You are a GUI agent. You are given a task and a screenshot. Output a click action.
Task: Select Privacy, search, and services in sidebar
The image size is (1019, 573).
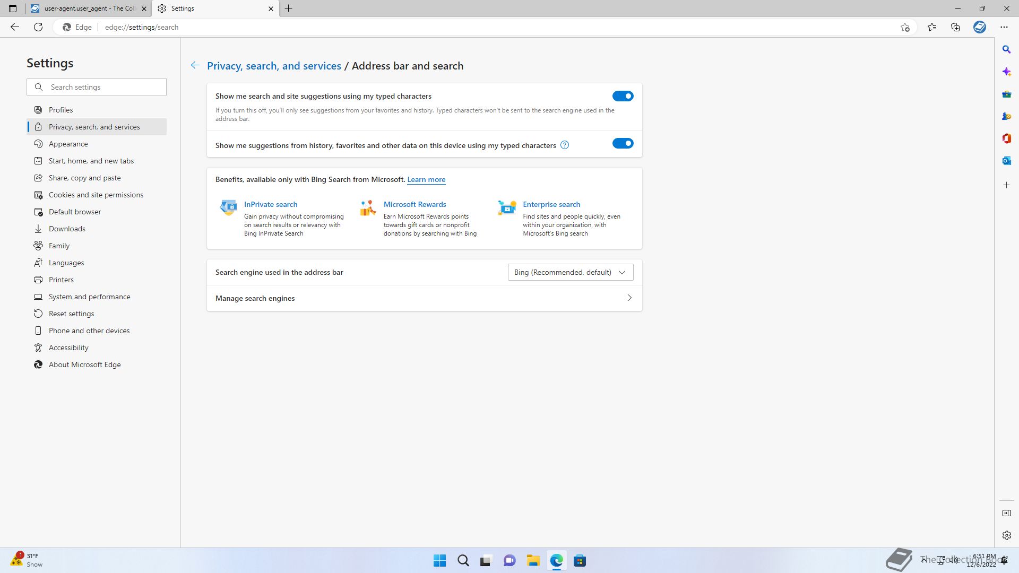[97, 127]
